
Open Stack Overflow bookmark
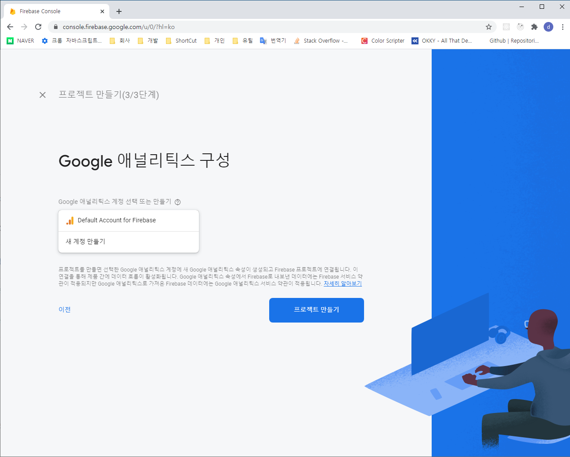pyautogui.click(x=321, y=41)
